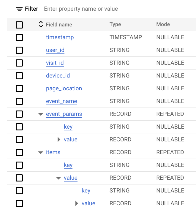
Task: Tick the select-all checkbox in header
Action: tap(19, 25)
